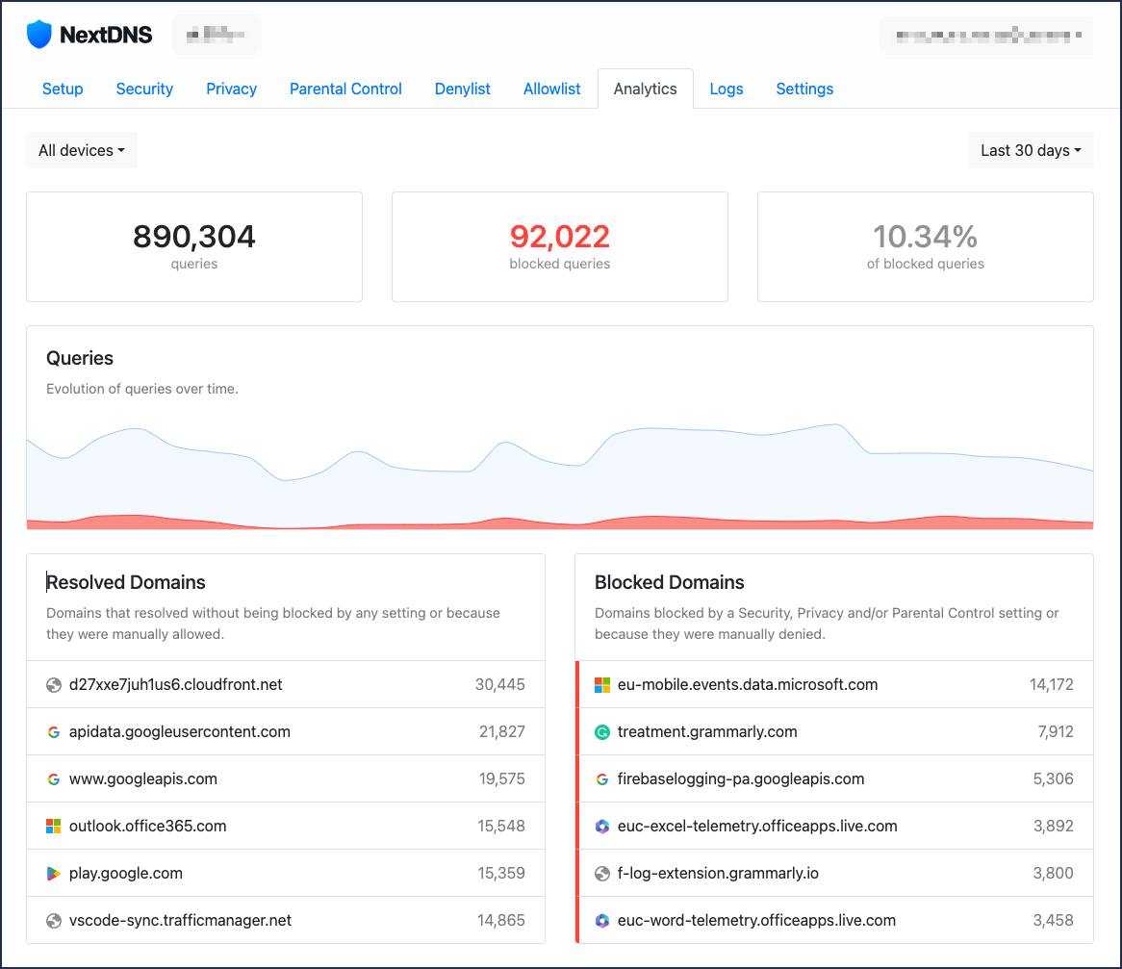The height and width of the screenshot is (969, 1122).
Task: Select the Analytics tab
Action: tap(646, 89)
